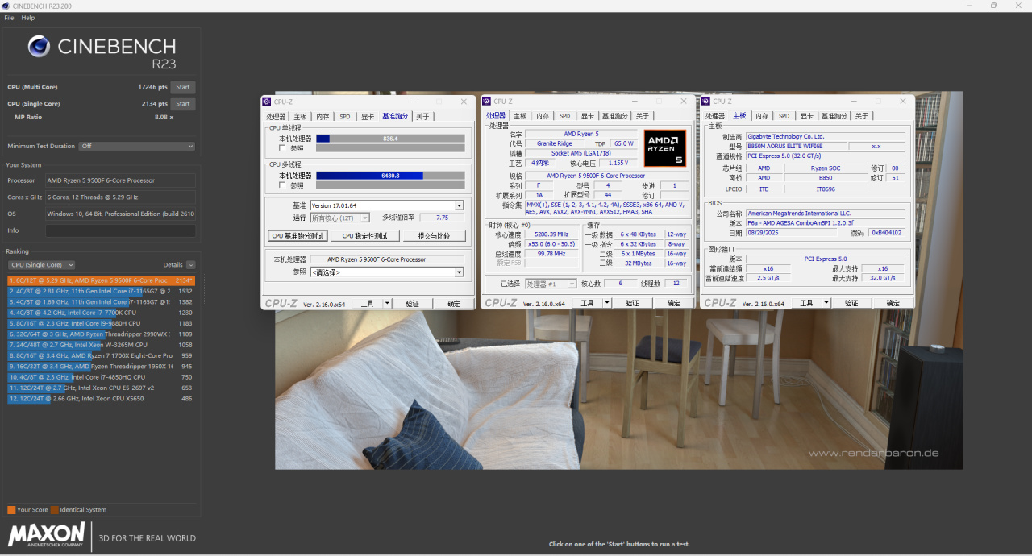The image size is (1032, 556).
Task: Click the AMD Ryzen 5 logo in CPU-Z
Action: pos(665,148)
